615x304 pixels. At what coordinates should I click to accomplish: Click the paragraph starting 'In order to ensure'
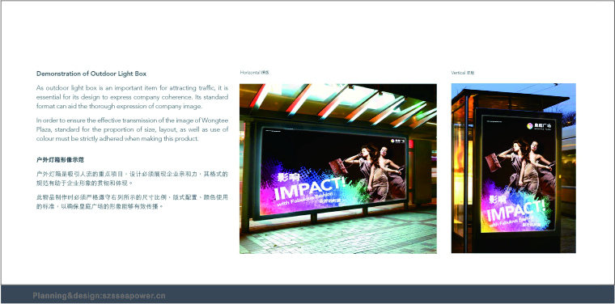132,129
